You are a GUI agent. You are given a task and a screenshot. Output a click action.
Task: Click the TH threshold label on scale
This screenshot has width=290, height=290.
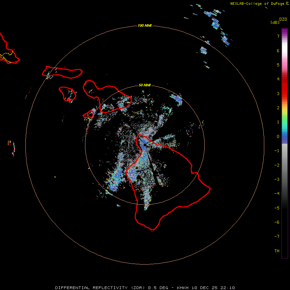click(277, 251)
